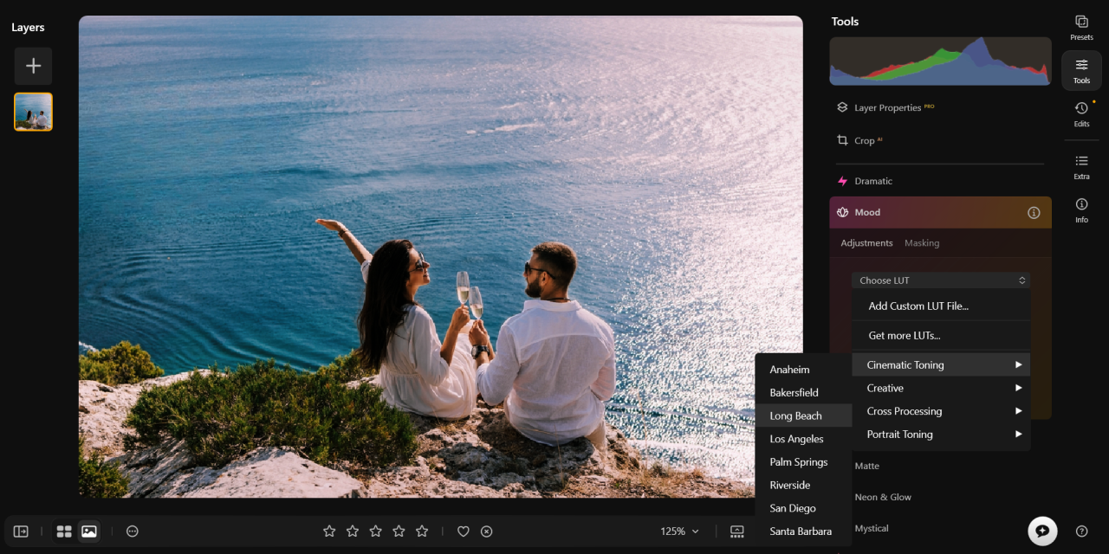Screen dimensions: 1109x554
Task: Open the Choose LUT dropdown
Action: pos(942,280)
